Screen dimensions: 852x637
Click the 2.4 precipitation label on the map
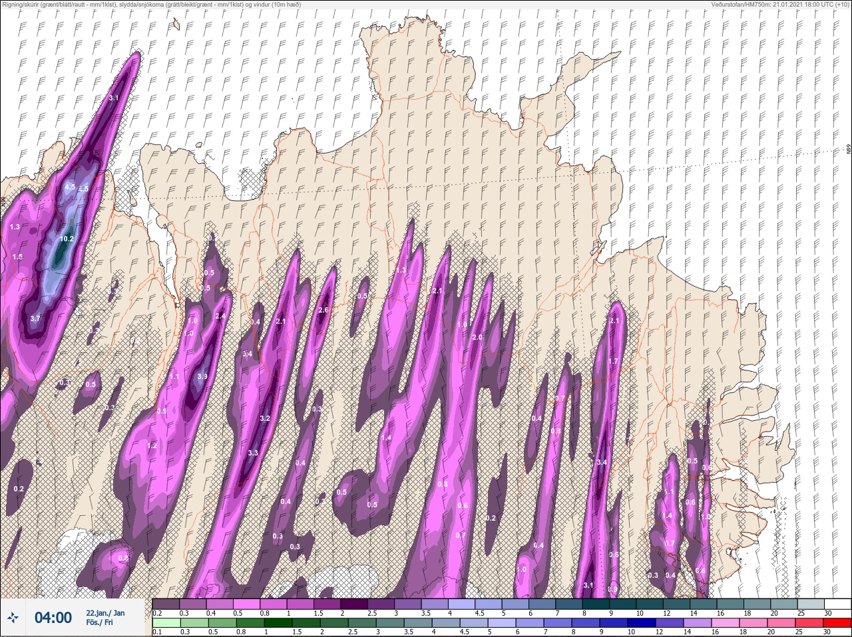(220, 316)
